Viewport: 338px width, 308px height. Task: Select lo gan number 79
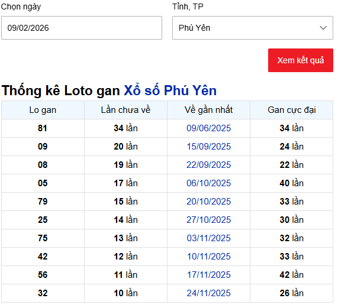pos(43,202)
